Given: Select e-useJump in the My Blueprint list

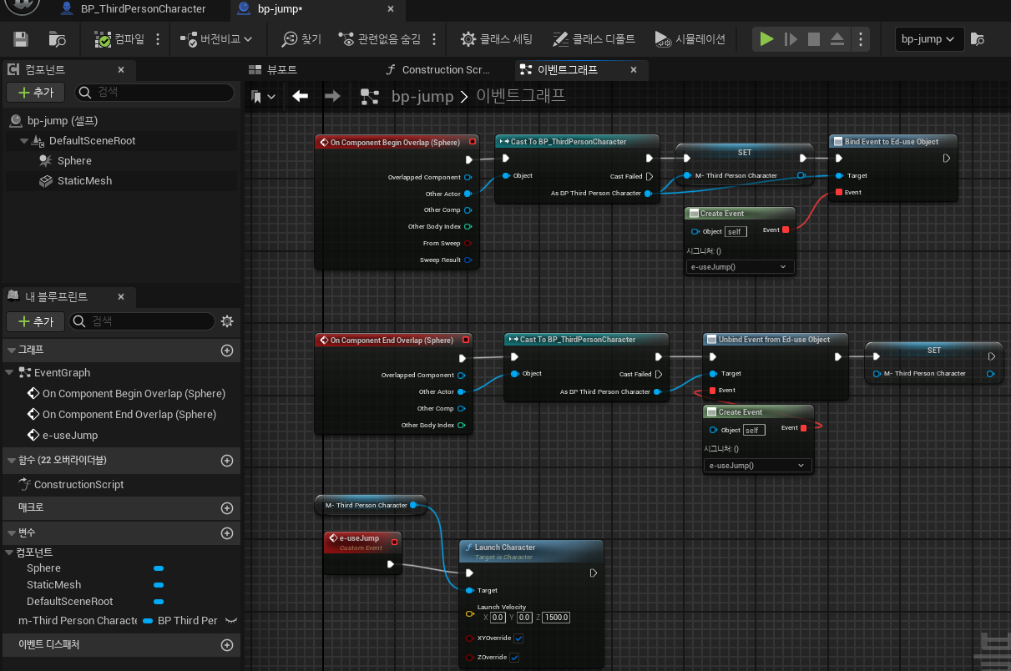Looking at the screenshot, I should pos(70,436).
